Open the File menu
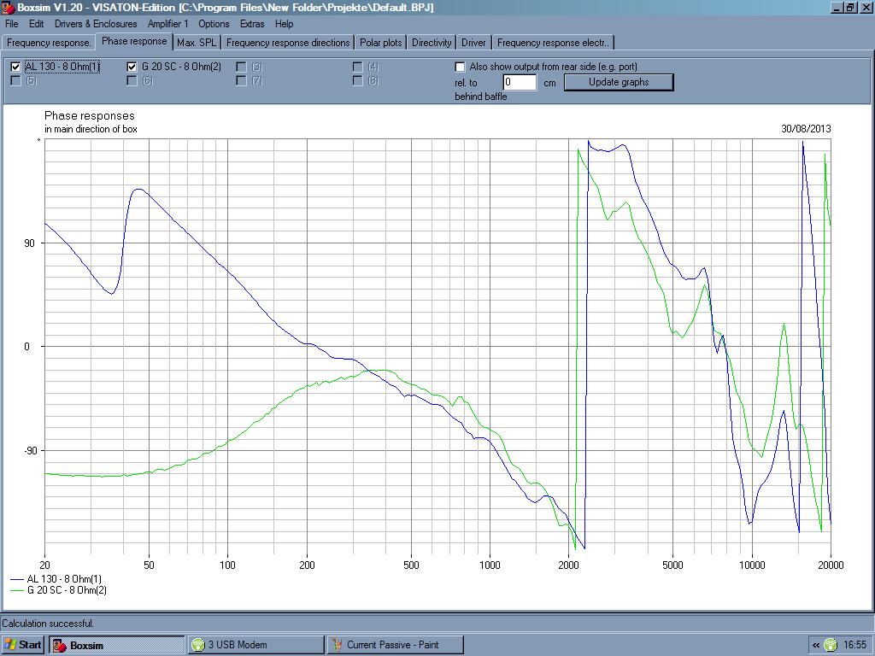The width and height of the screenshot is (875, 656). (12, 24)
